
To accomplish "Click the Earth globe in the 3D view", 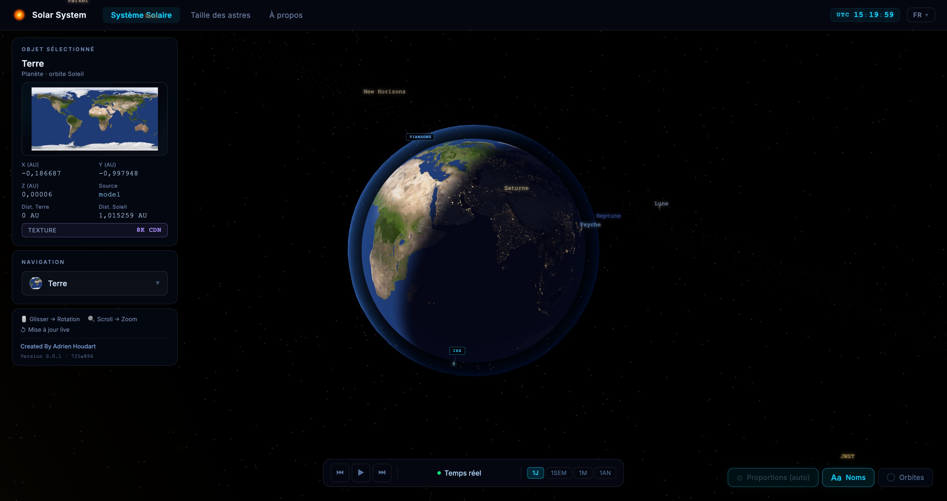I will pyautogui.click(x=473, y=250).
